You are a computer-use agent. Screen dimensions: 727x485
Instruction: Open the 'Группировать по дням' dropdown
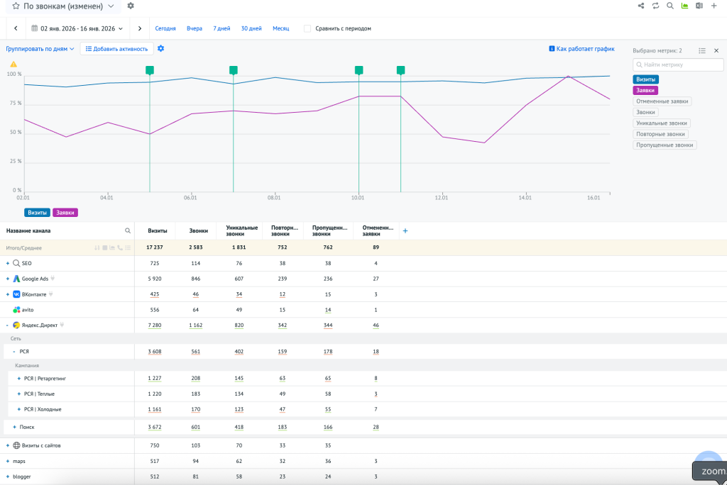[40, 49]
